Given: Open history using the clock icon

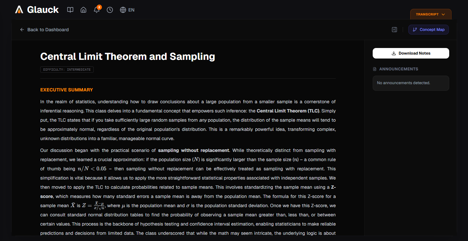Looking at the screenshot, I should [109, 10].
